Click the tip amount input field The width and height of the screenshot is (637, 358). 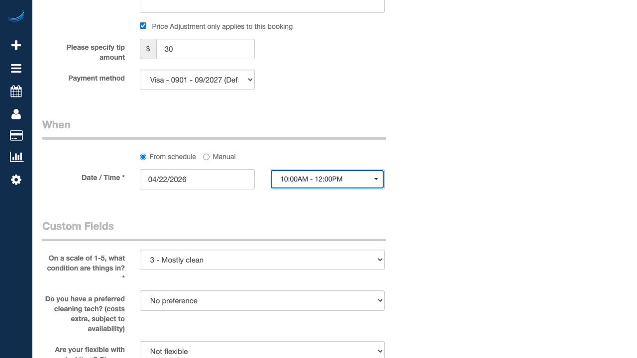[x=205, y=49]
